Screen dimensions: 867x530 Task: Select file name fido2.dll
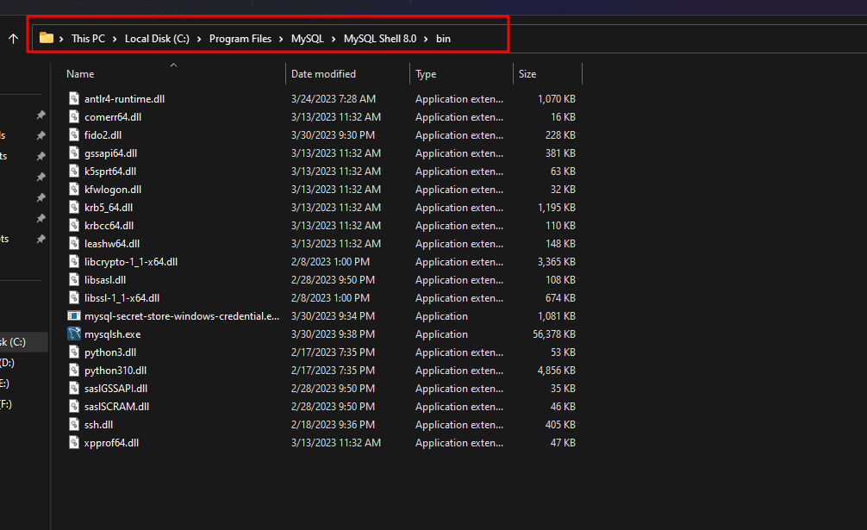(103, 134)
